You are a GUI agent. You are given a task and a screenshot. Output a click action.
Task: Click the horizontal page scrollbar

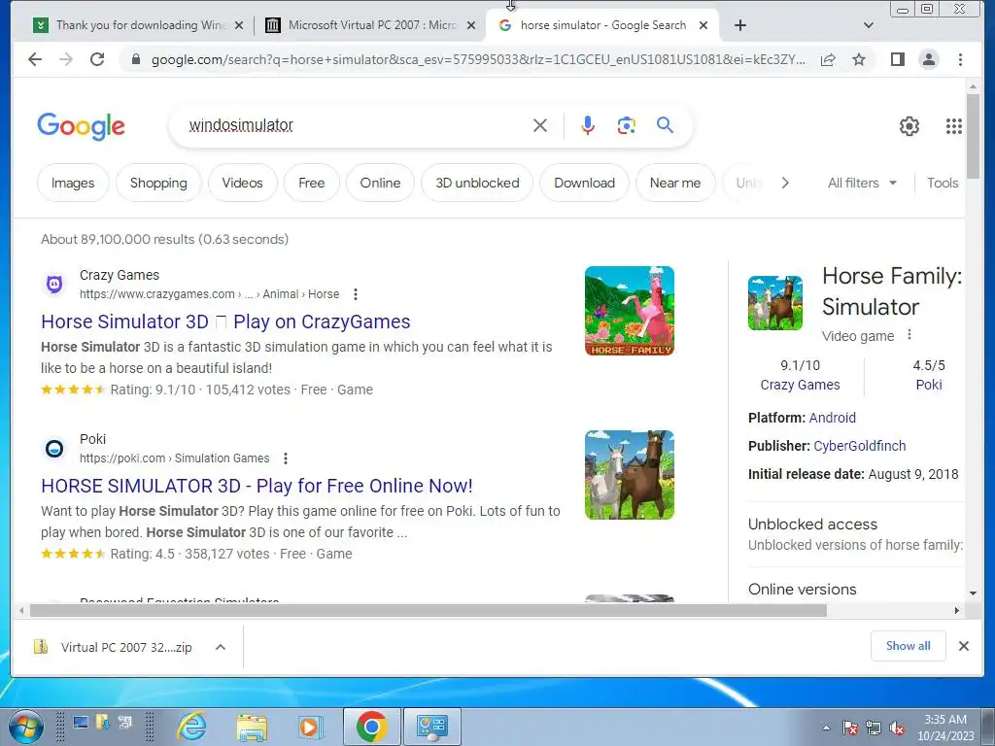[429, 610]
